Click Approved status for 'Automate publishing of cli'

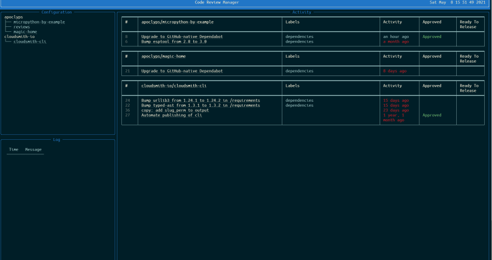pos(432,115)
